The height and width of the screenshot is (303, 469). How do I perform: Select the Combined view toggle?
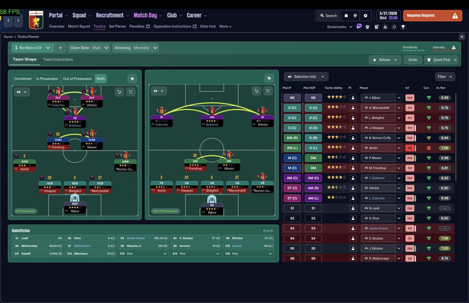(23, 78)
